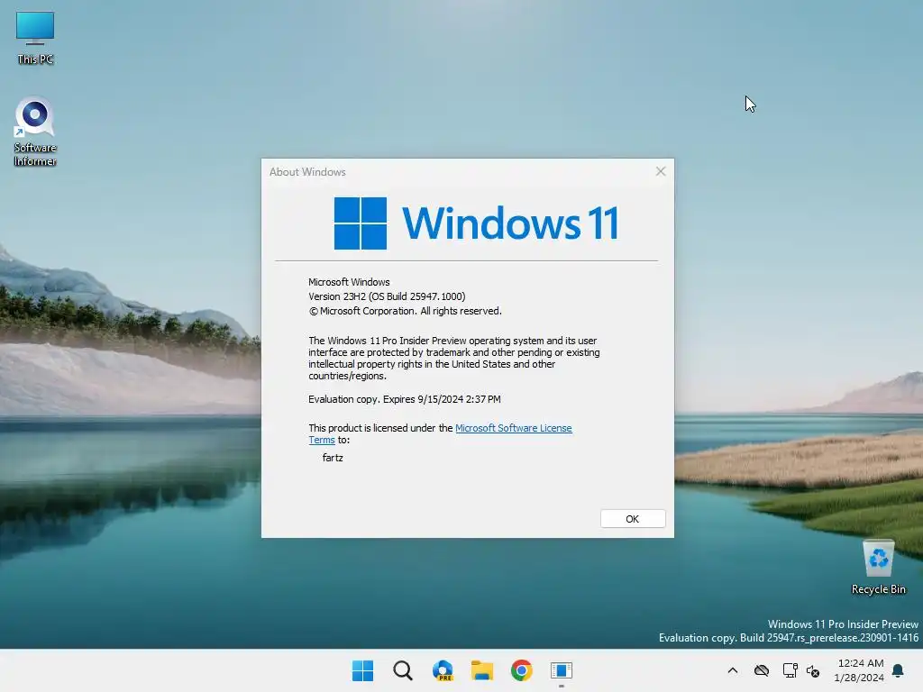Open the clock and date flyout

point(859,670)
